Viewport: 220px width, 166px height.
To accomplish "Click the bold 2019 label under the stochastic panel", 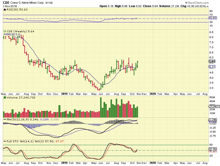I will click(x=64, y=163).
